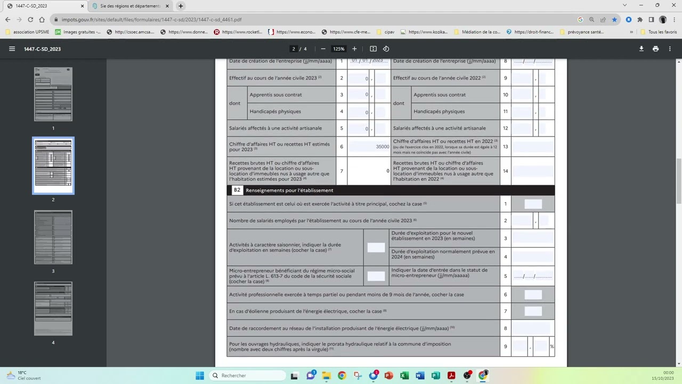Screen dimensions: 682x384
Task: Check the seasonal activity box
Action: pyautogui.click(x=376, y=247)
